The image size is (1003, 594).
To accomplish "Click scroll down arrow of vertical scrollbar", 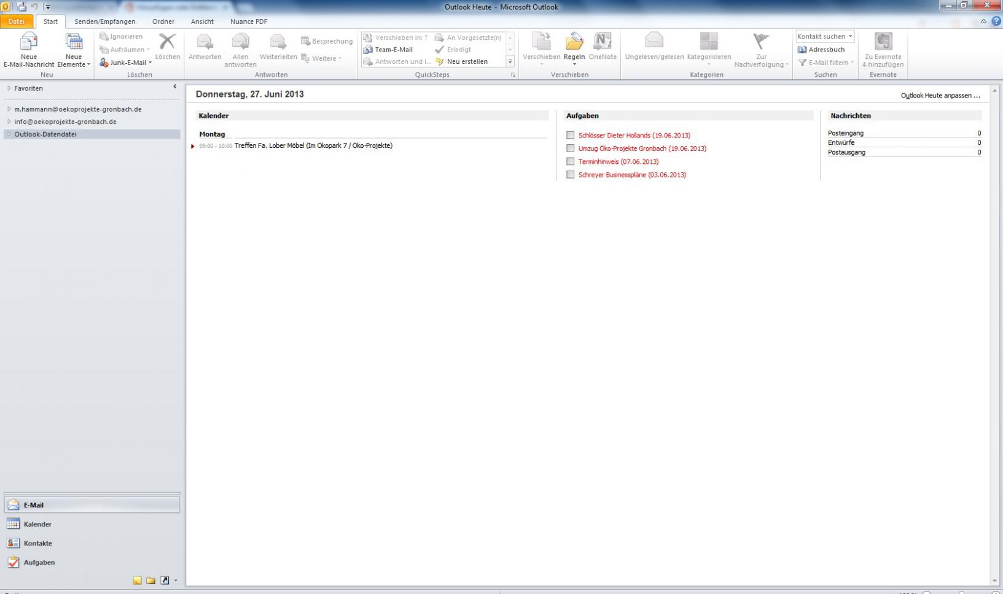I will [995, 580].
